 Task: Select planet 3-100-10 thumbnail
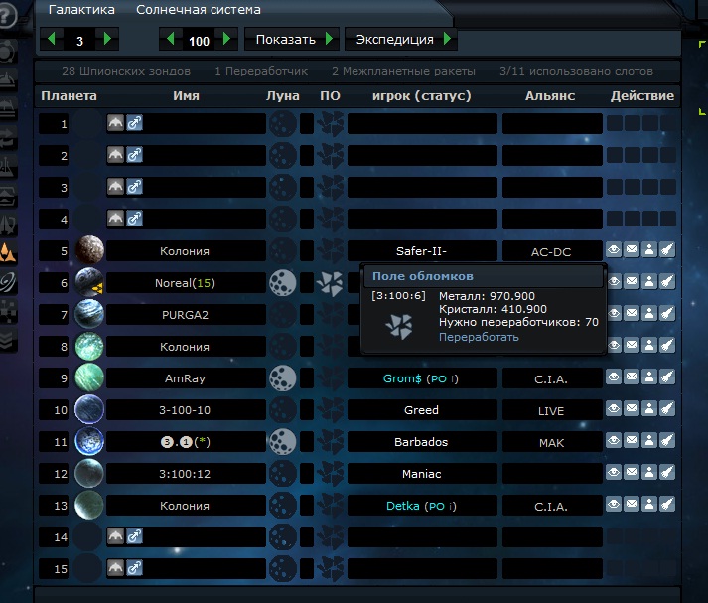[89, 409]
